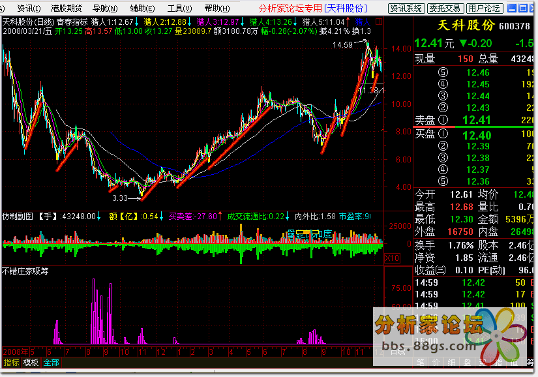
Task: Select buy level ⑤ price 12.36
Action: (x=478, y=181)
